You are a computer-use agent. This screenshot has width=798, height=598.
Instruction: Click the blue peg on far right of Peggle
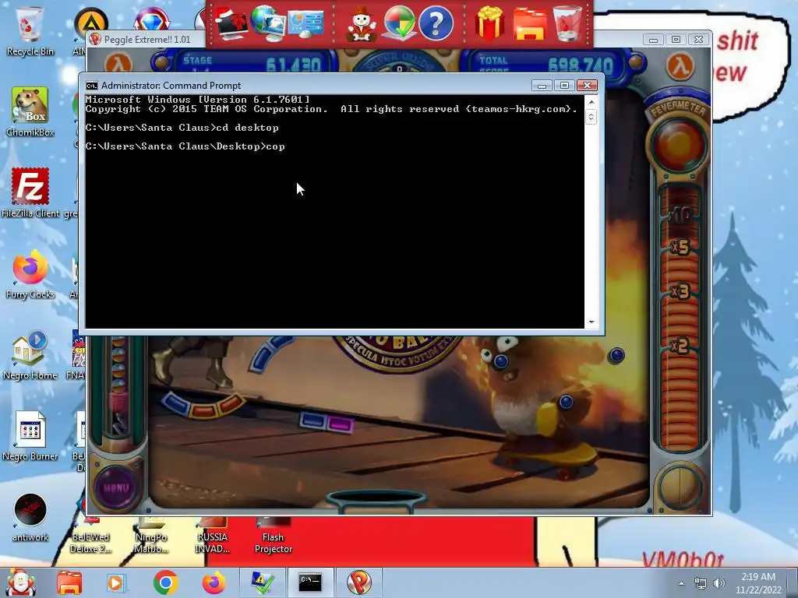(x=616, y=355)
